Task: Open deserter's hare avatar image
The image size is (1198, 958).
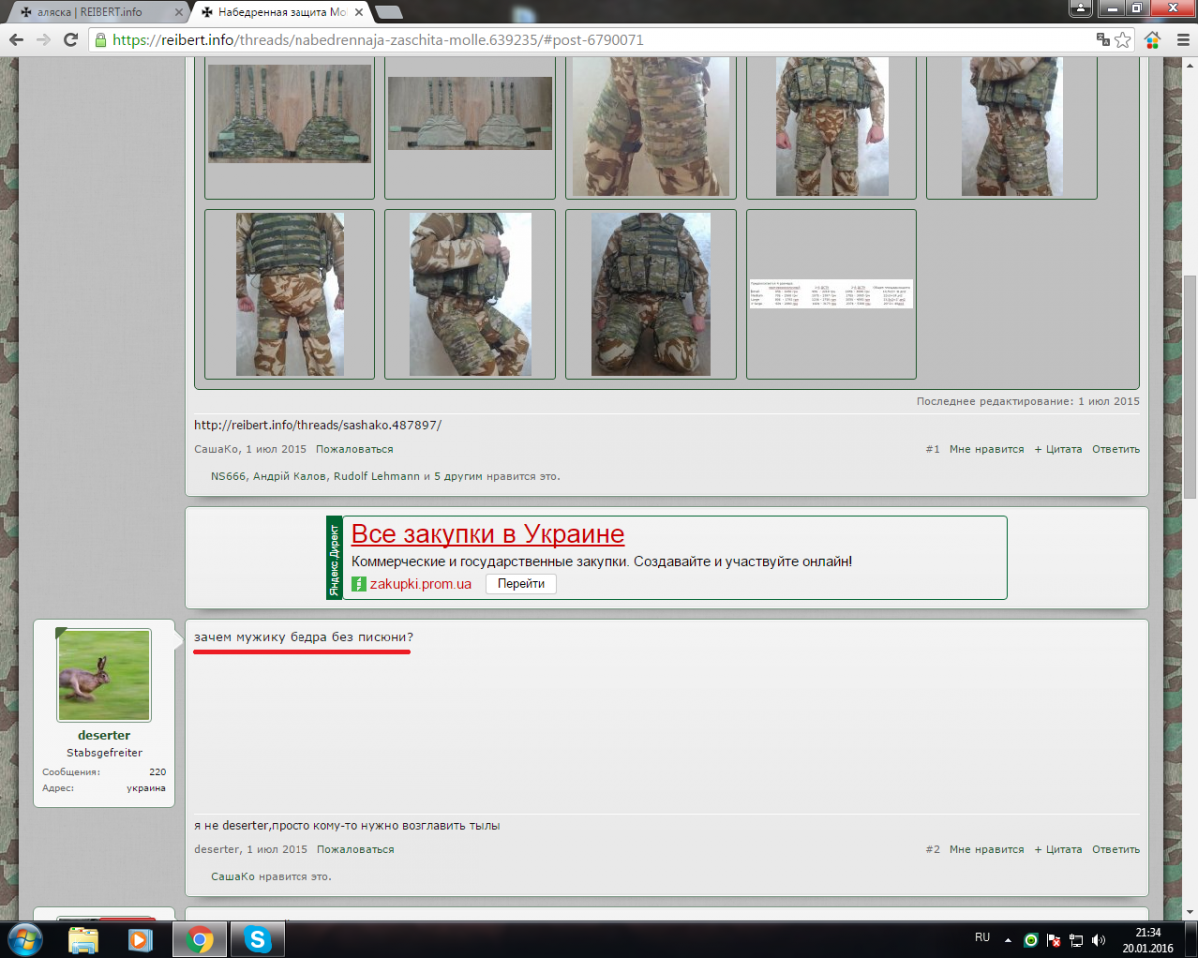Action: 104,676
